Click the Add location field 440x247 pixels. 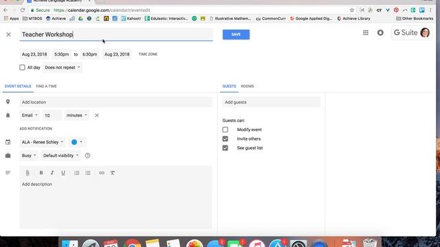tap(116, 102)
